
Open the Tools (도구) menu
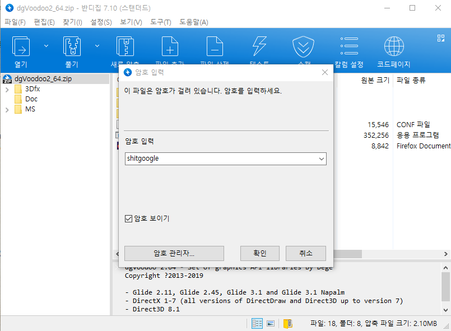click(160, 22)
